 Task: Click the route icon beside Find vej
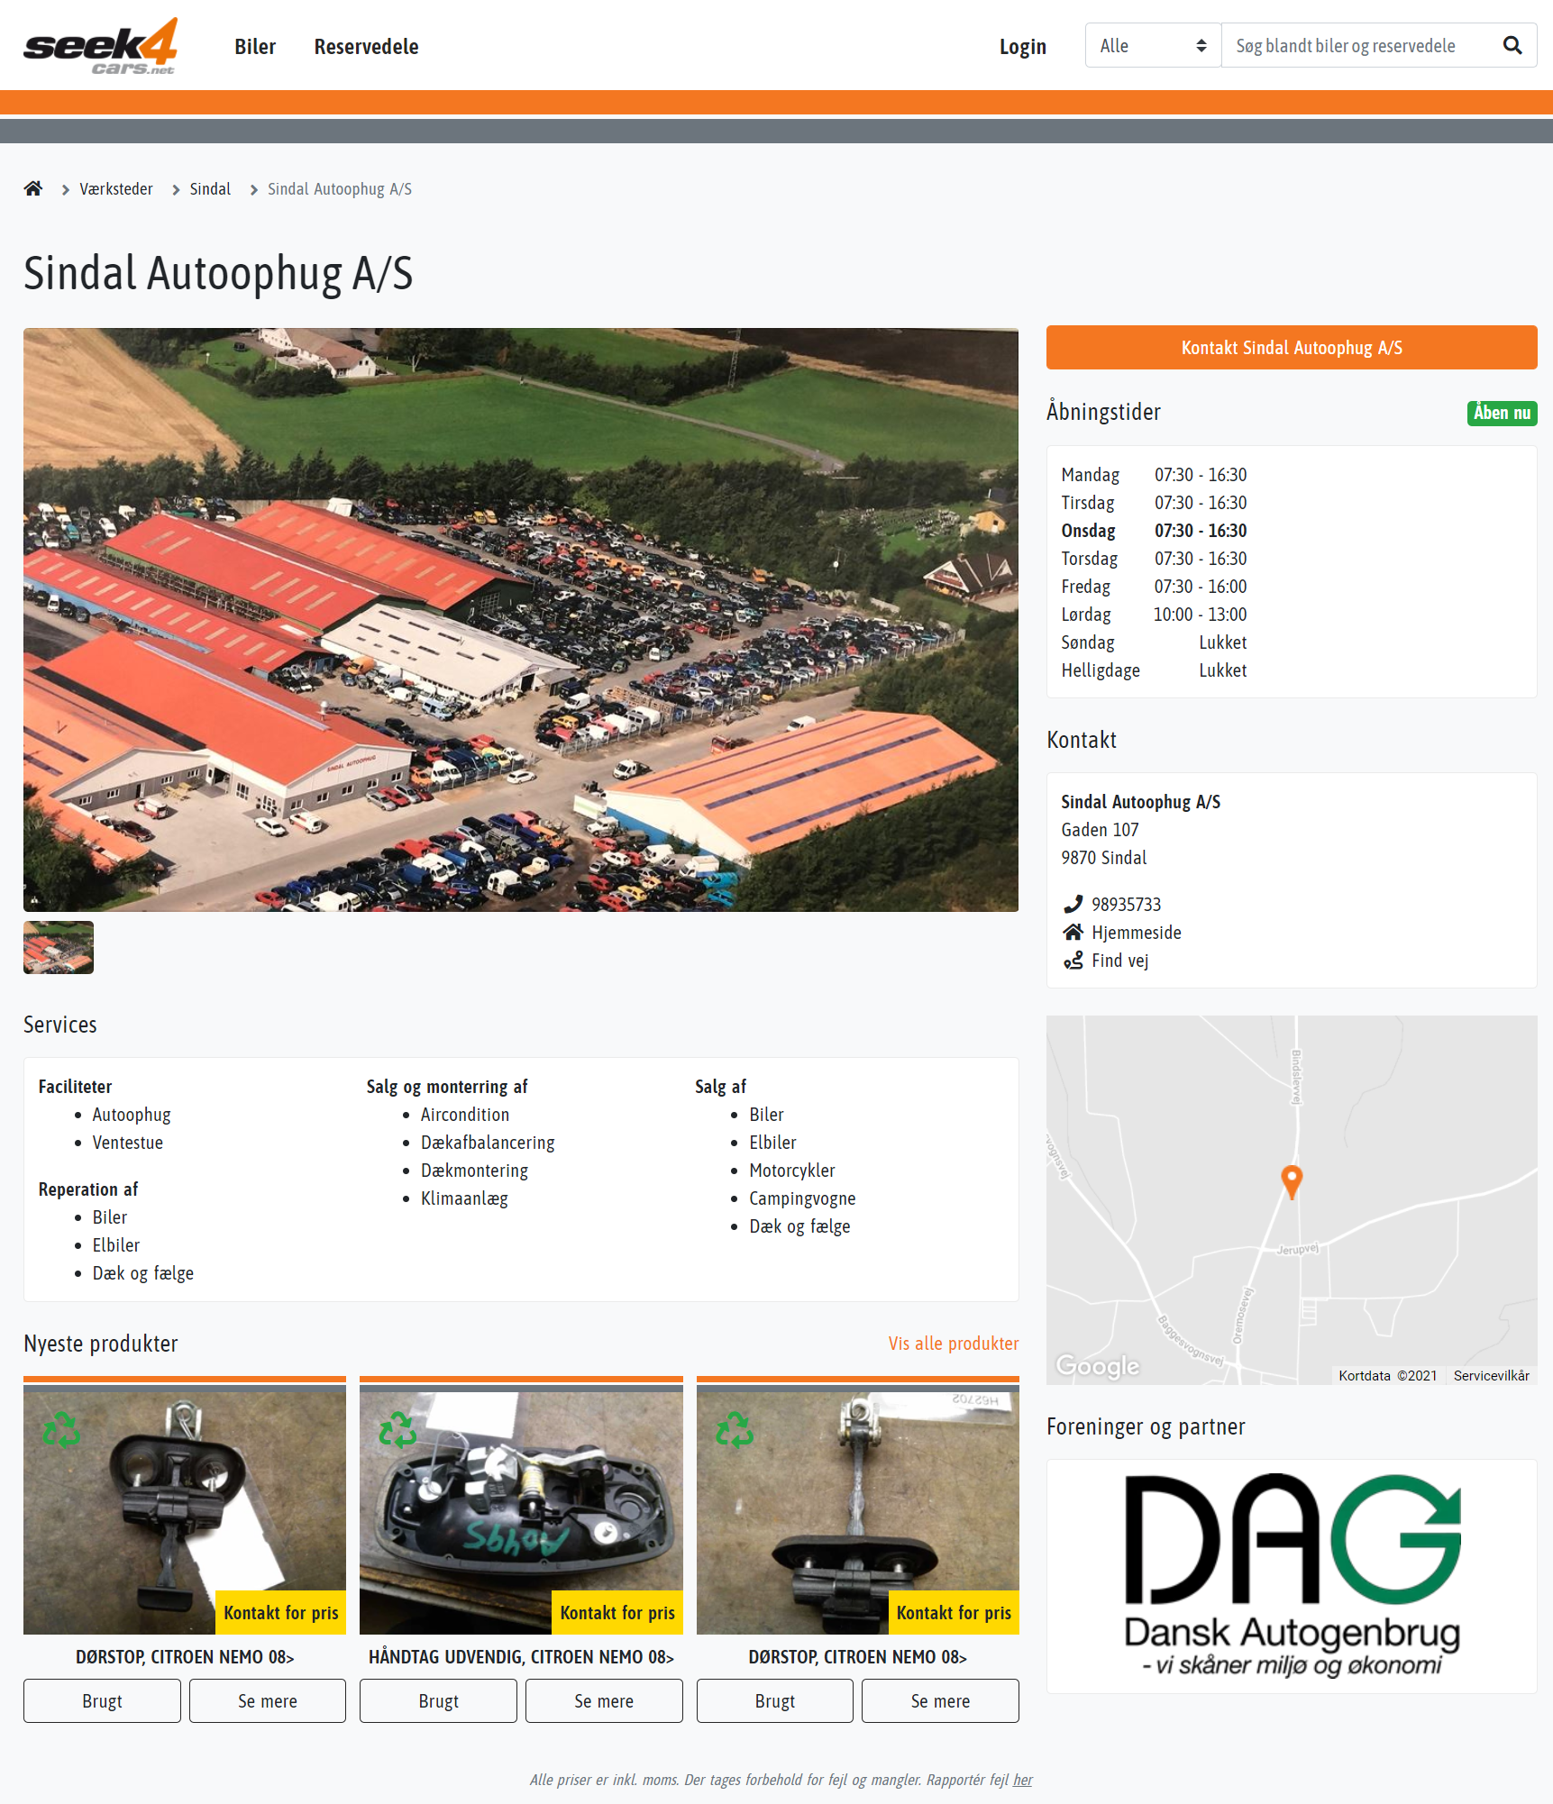pyautogui.click(x=1073, y=960)
